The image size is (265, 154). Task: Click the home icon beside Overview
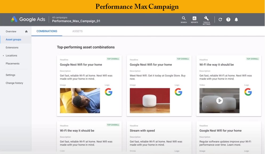click(26, 31)
